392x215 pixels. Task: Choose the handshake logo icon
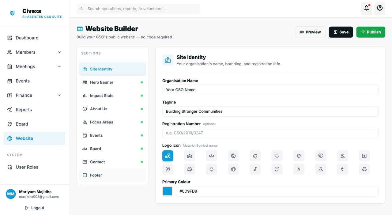point(320,156)
